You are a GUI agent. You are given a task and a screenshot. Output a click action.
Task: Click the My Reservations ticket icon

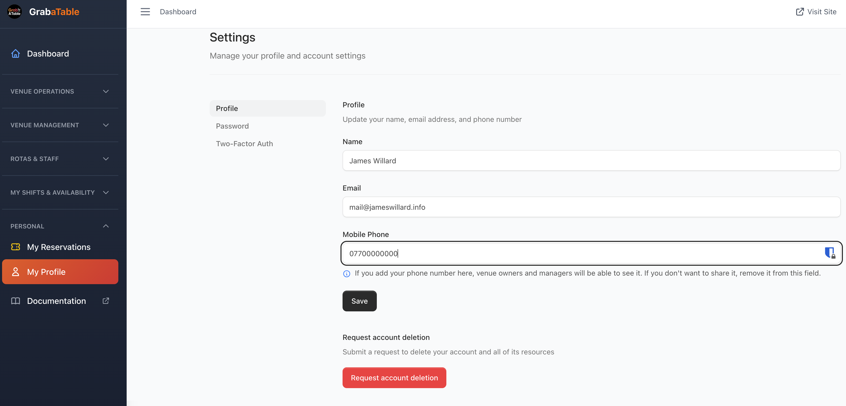[x=15, y=247]
